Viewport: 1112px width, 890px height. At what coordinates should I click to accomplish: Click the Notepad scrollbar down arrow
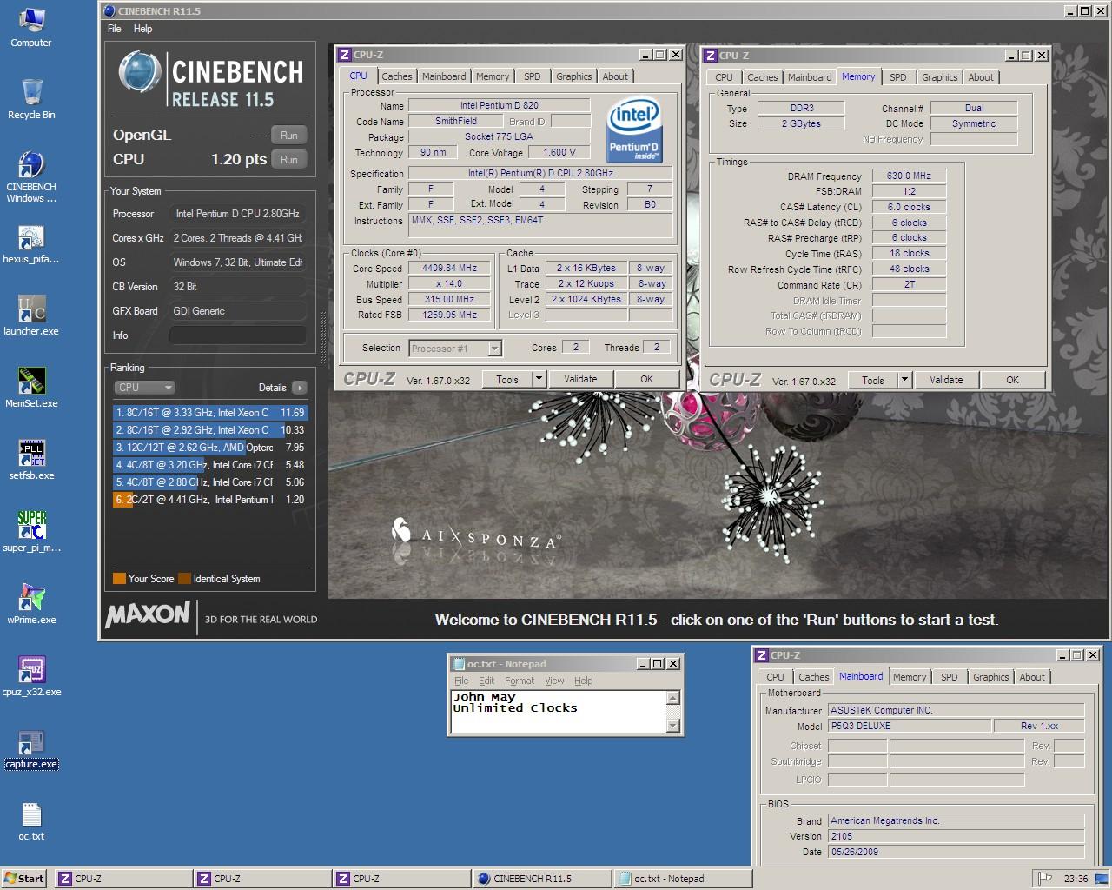pyautogui.click(x=672, y=726)
